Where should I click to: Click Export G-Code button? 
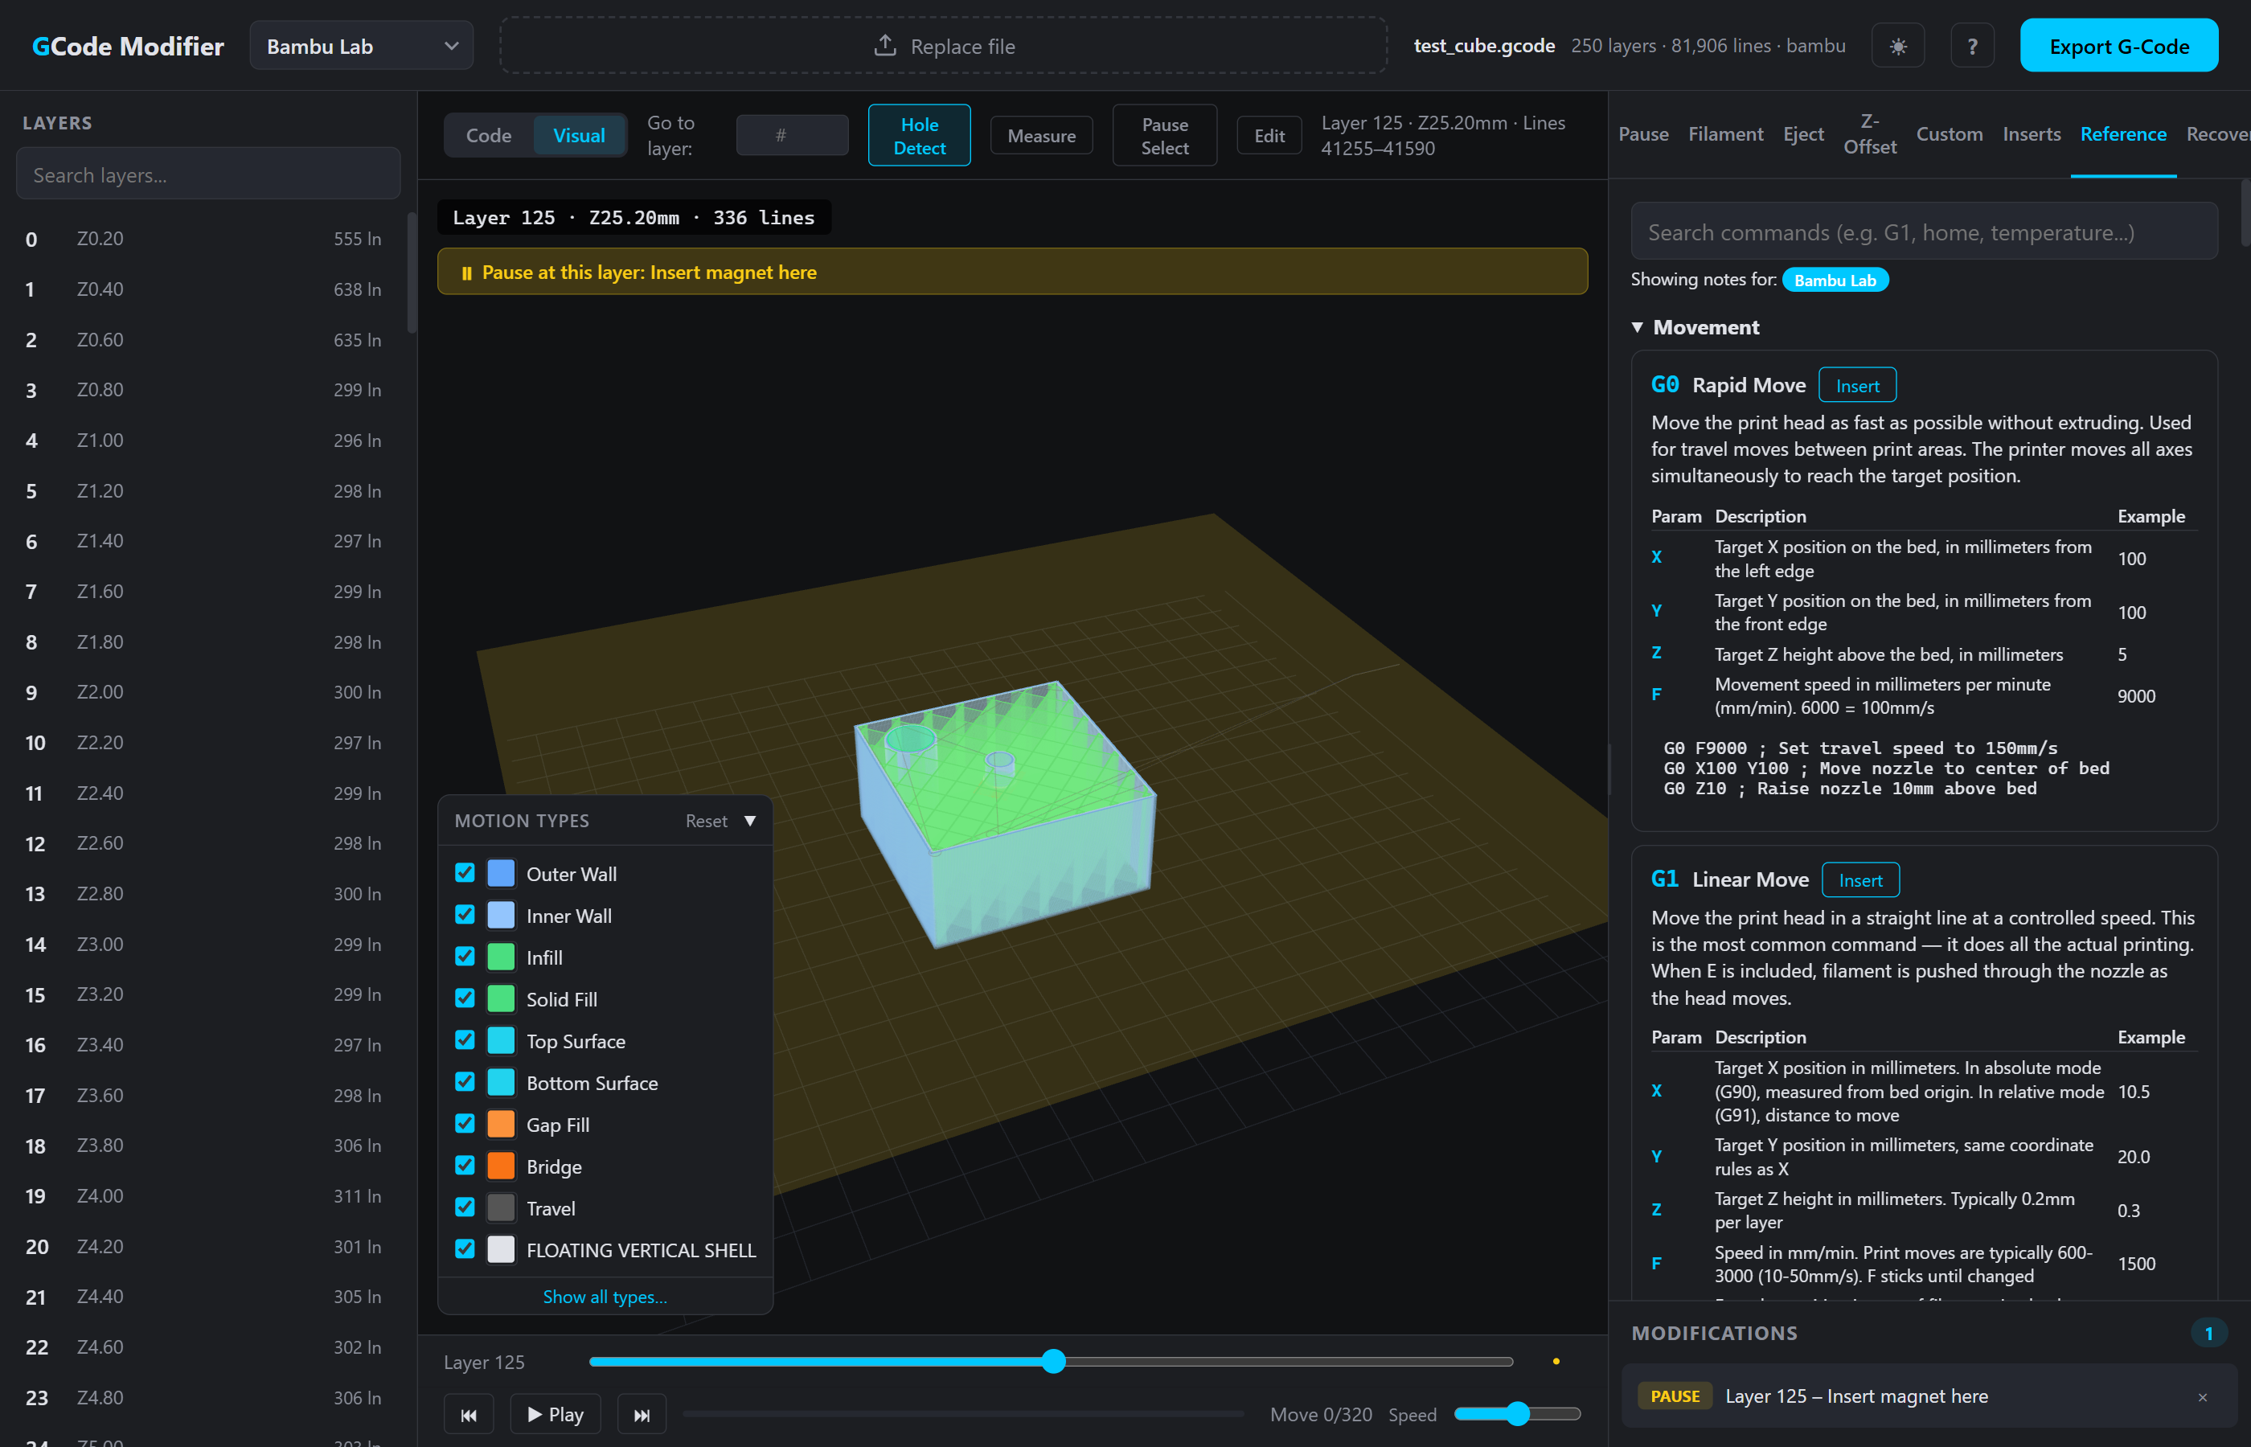point(2118,46)
